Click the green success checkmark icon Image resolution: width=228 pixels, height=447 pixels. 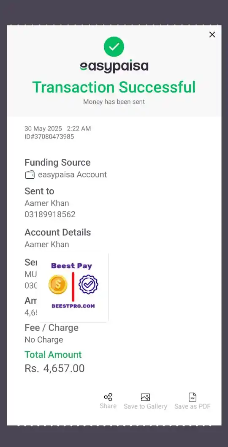[x=114, y=47]
